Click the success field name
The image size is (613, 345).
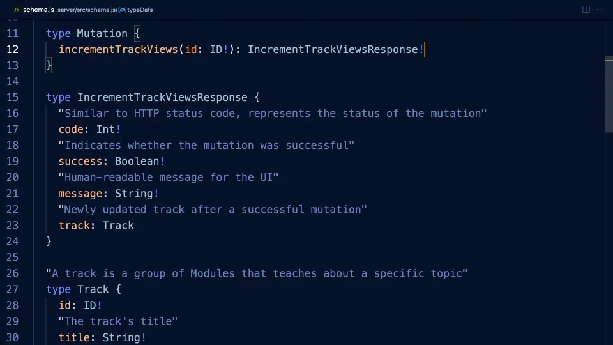[80, 161]
